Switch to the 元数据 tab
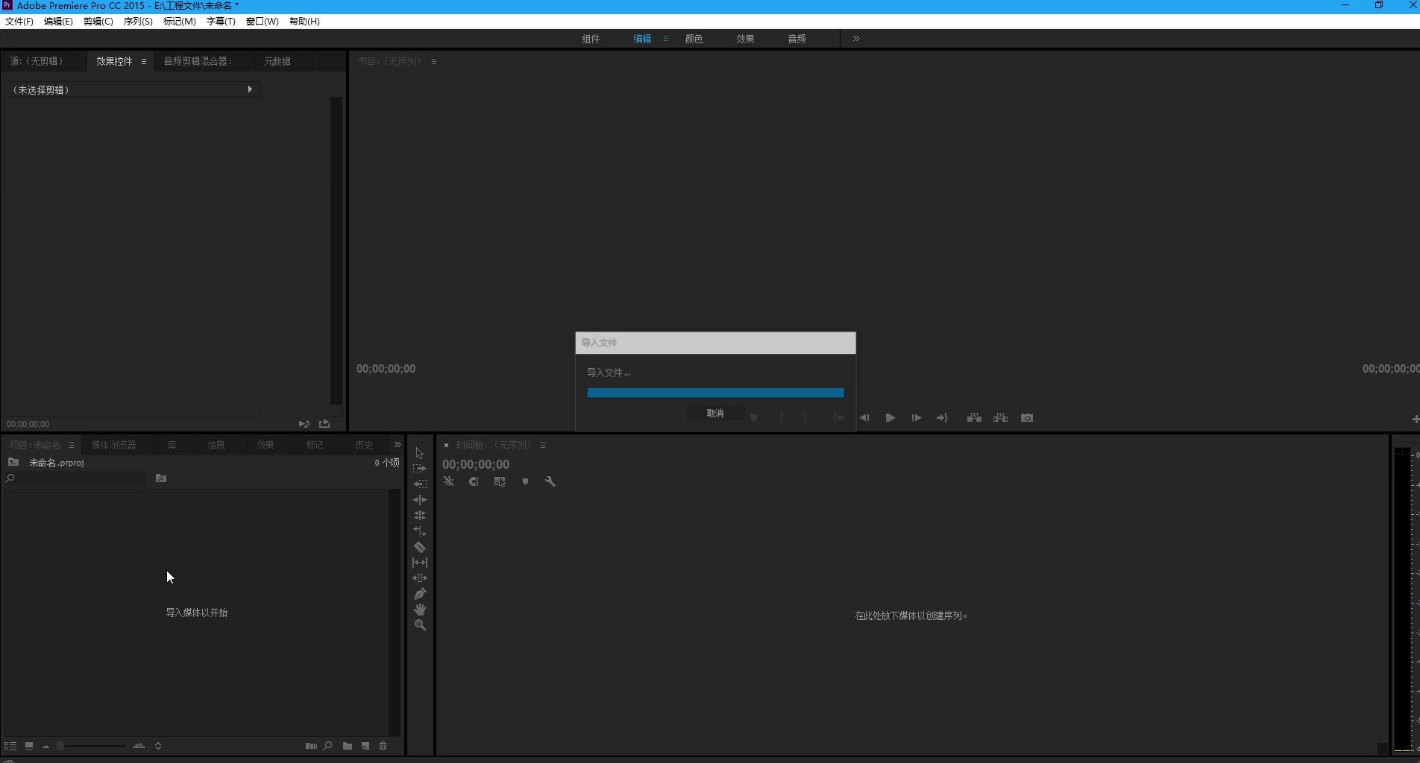1420x763 pixels. 277,61
